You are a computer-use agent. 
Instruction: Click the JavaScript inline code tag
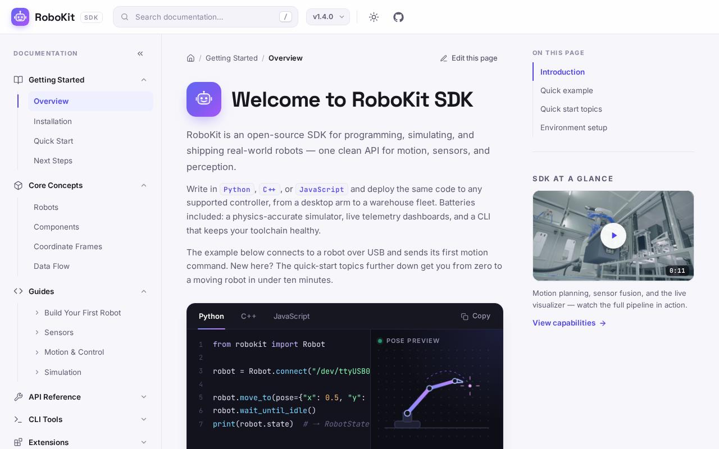pos(322,189)
